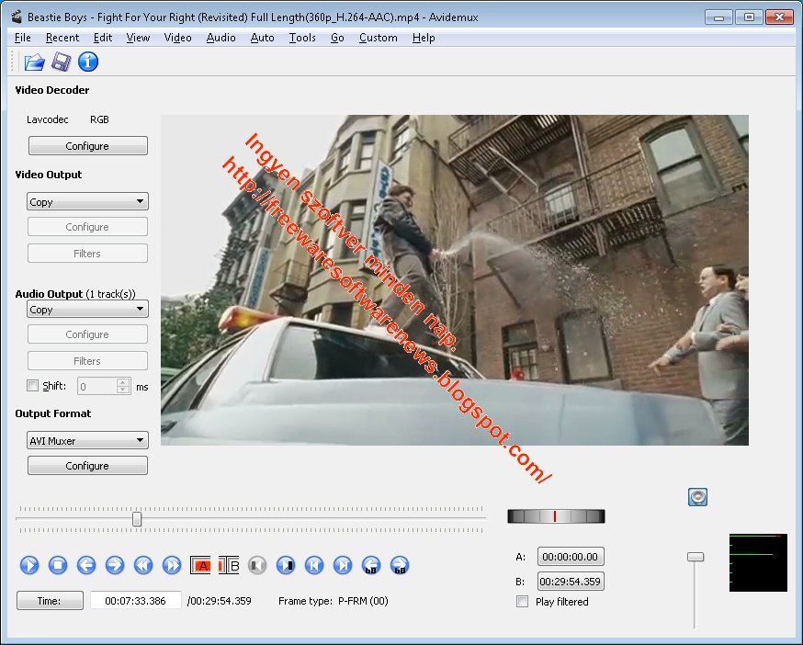
Task: Go to the next frame
Action: (115, 565)
